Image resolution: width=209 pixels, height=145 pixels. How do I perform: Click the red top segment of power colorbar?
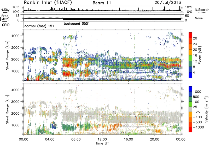(x=190, y=35)
